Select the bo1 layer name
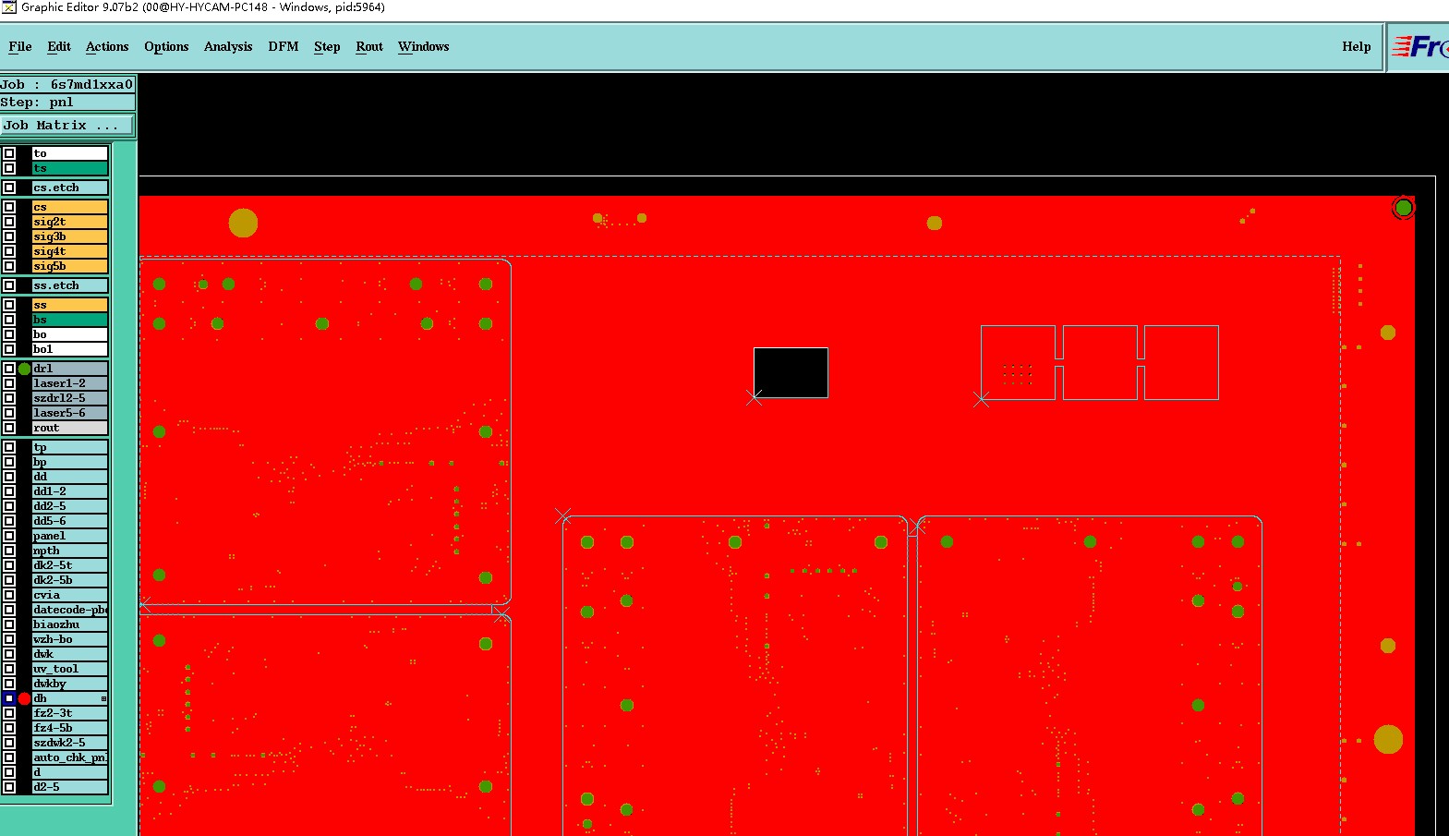 pos(70,349)
